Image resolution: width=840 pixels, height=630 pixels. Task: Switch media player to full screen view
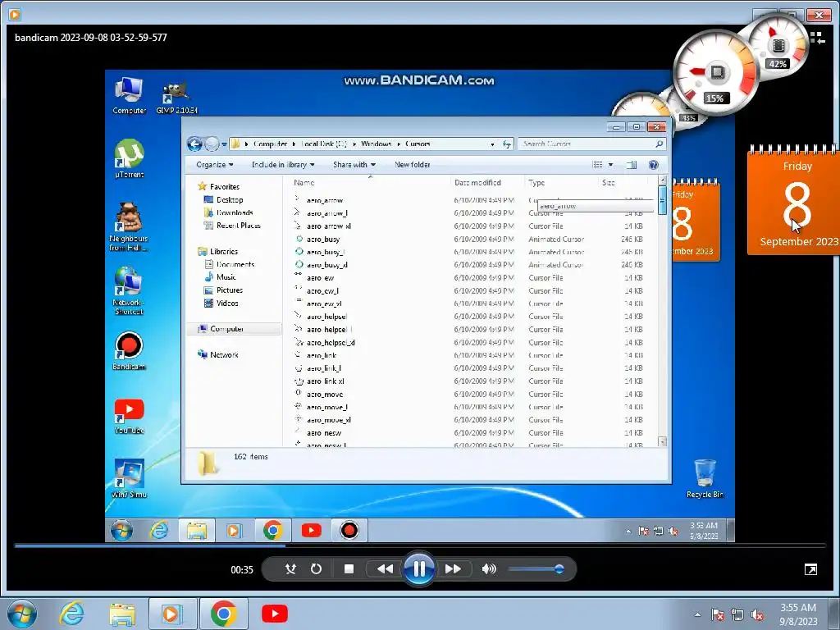pyautogui.click(x=810, y=569)
